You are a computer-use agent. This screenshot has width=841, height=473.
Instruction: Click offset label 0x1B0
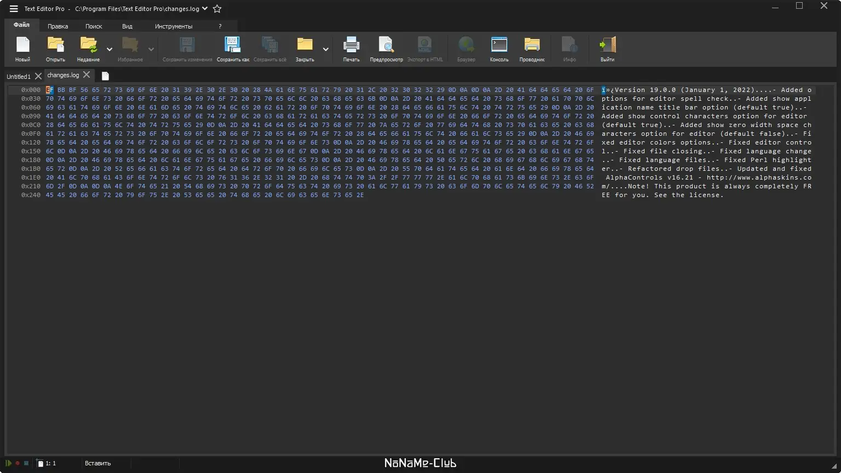click(x=31, y=169)
